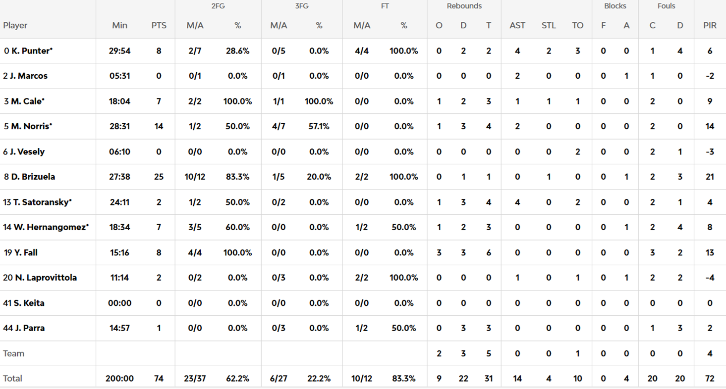Click the AST column header
The image size is (726, 389).
517,26
